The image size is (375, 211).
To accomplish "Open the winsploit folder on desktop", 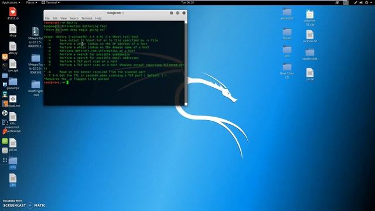I will (287, 12).
